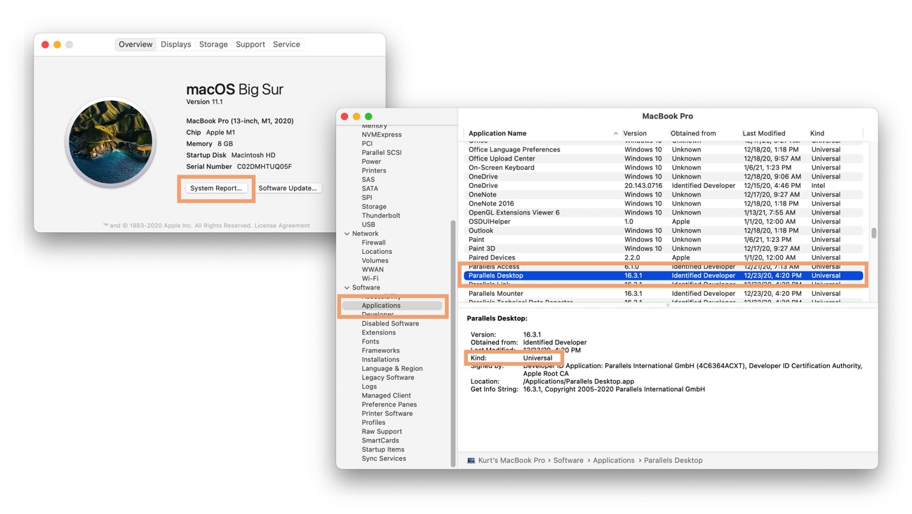Select USB in the hardware list
The width and height of the screenshot is (912, 514).
368,224
